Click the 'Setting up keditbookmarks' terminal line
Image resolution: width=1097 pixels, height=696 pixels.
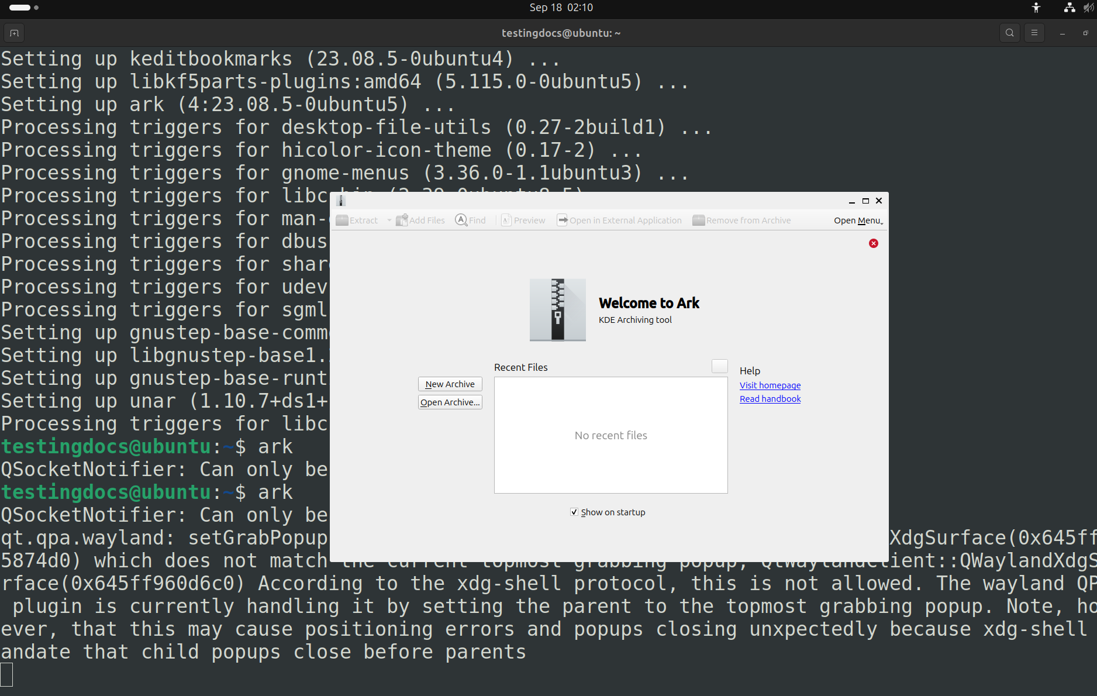coord(281,59)
